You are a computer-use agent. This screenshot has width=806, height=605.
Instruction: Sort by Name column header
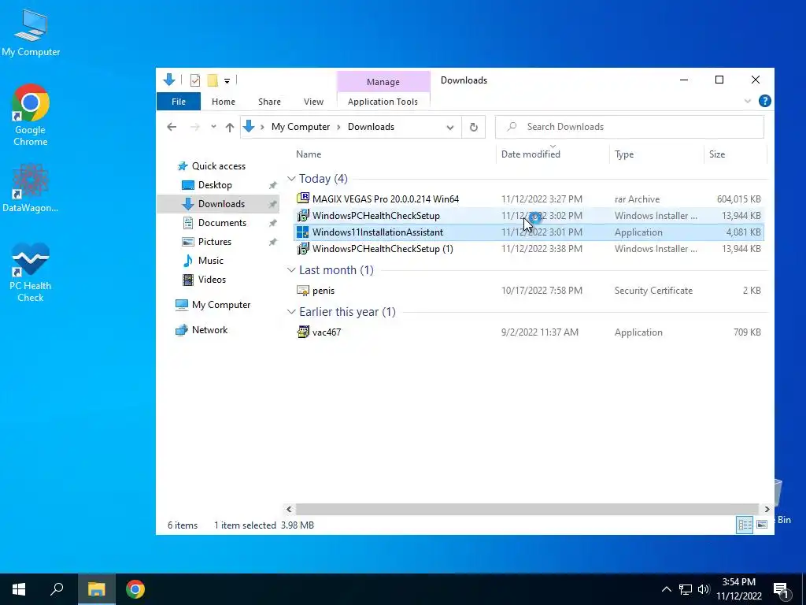tap(309, 154)
